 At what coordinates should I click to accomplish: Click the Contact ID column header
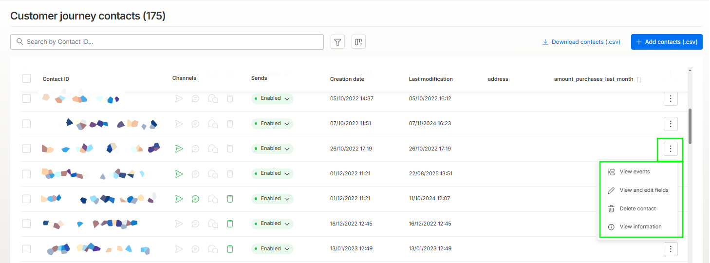click(56, 79)
